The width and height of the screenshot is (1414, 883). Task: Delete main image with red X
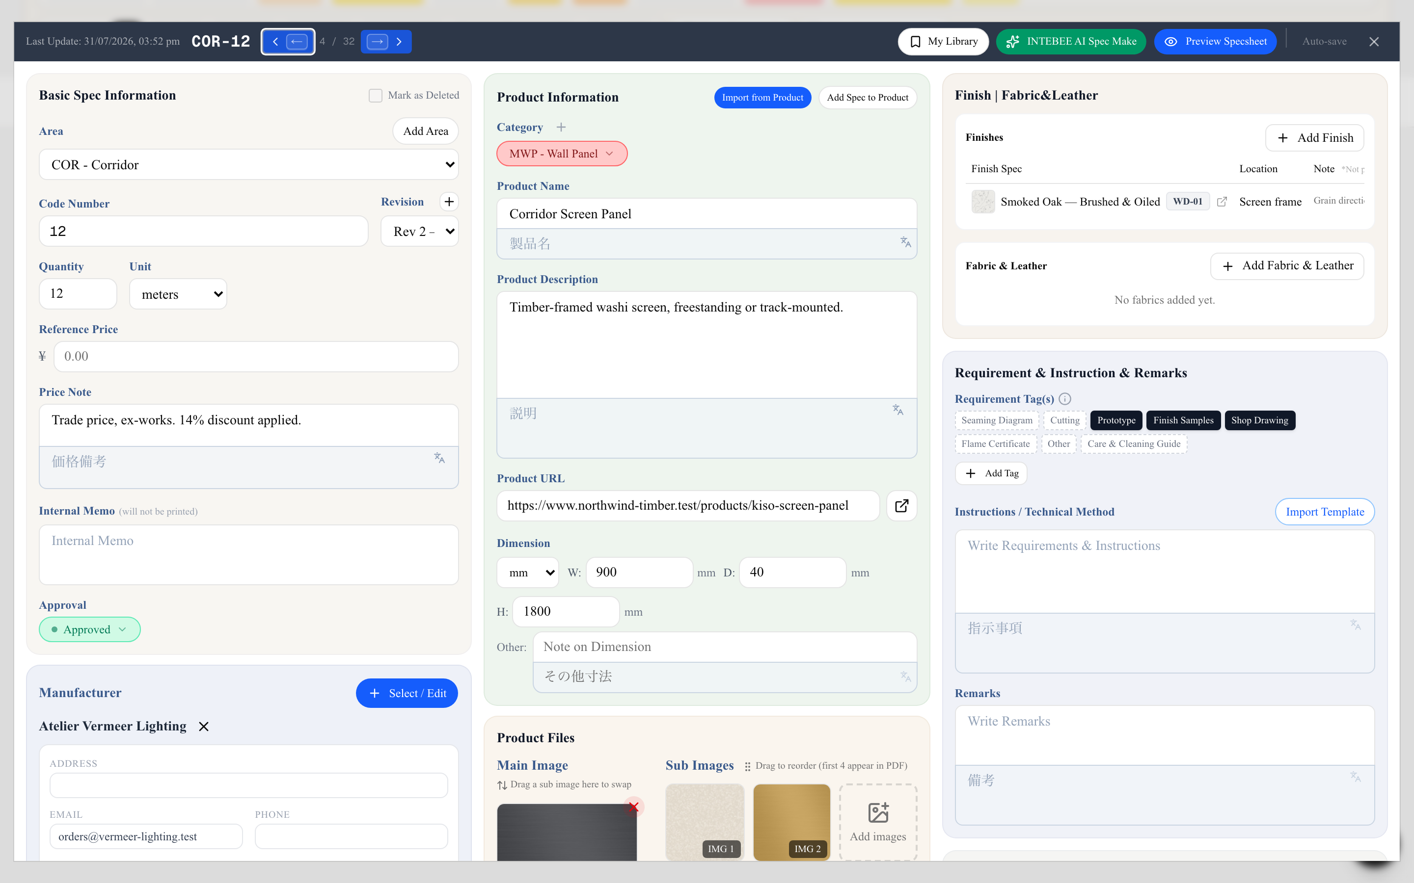[x=633, y=807]
